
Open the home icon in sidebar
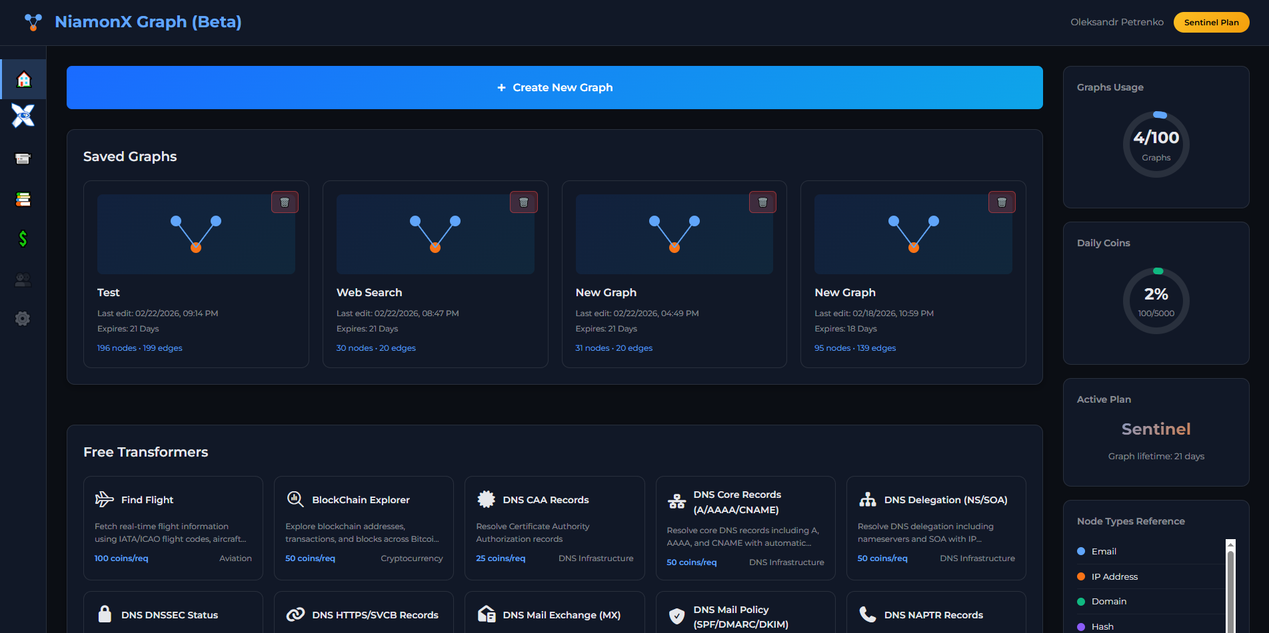point(23,80)
